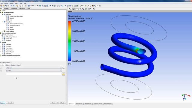Click the Load Results icon at toolbar start
The height and width of the screenshot is (108, 192).
(1, 6)
